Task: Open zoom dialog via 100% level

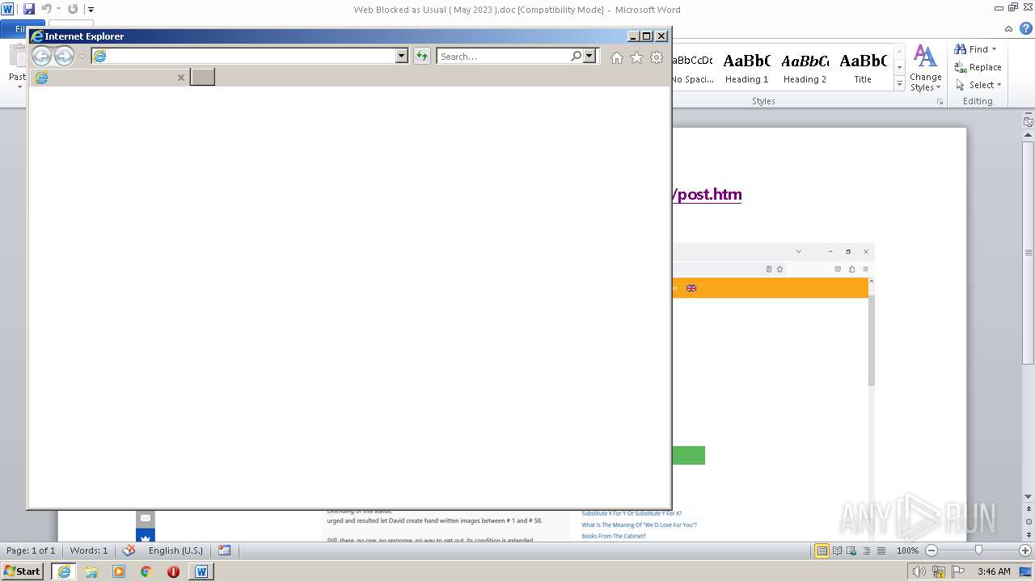Action: [x=907, y=550]
